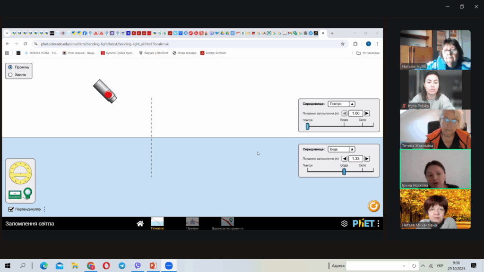This screenshot has width=484, height=272.
Task: Open the Нова вкладка bookmark
Action: [x=184, y=53]
